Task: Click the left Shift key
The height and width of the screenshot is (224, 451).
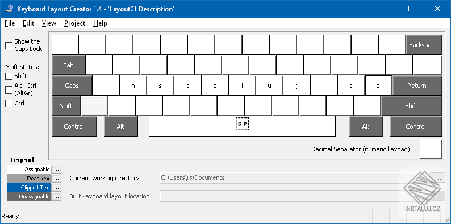Action: (x=66, y=106)
